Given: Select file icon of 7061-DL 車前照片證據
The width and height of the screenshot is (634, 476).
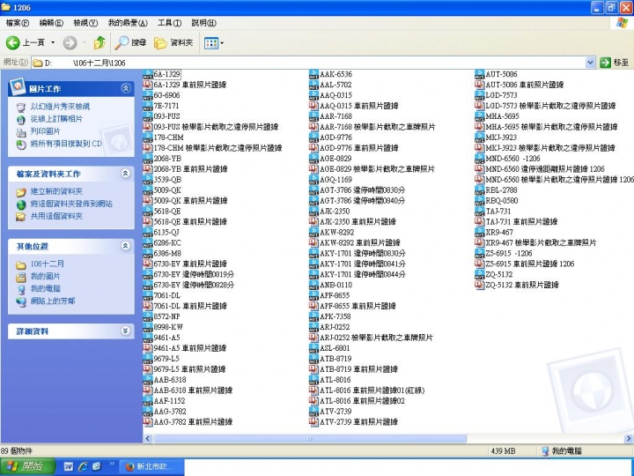Looking at the screenshot, I should click(148, 306).
